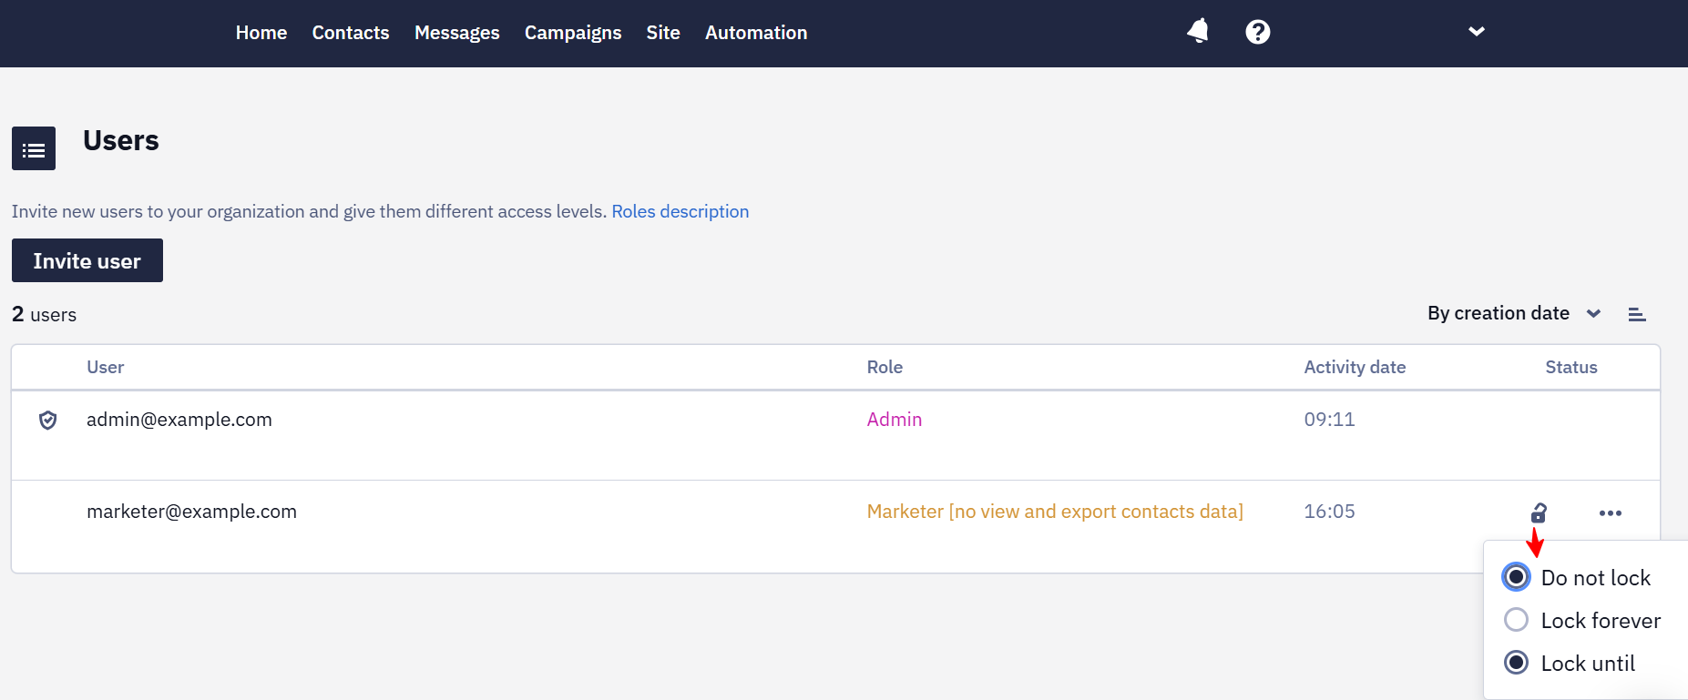Click the list menu icon beside Users
Image resolution: width=1688 pixels, height=700 pixels.
[34, 148]
